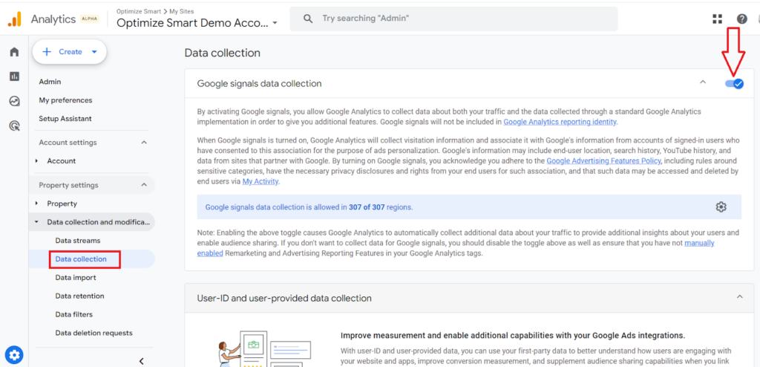760x367 pixels.
Task: Open the My Activity link
Action: (x=261, y=181)
